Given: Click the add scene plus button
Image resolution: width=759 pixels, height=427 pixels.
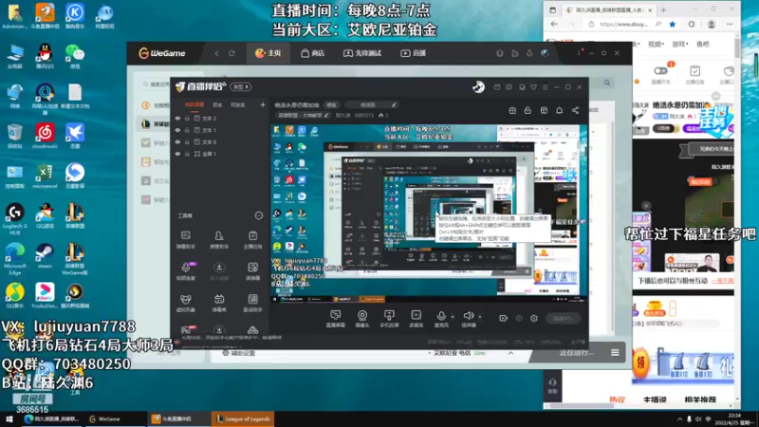Looking at the screenshot, I should 263,104.
